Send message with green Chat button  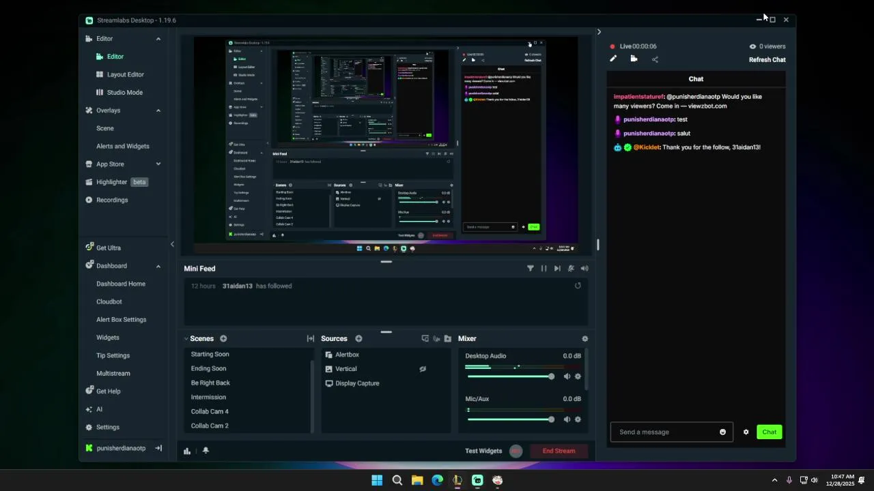[x=770, y=432]
